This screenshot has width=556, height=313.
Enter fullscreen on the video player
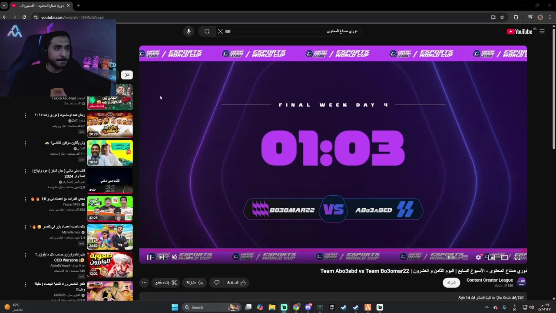[517, 257]
